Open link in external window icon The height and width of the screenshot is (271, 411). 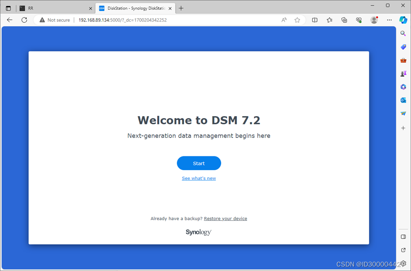point(403,250)
